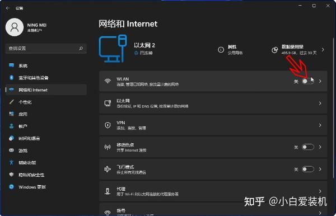This screenshot has width=336, height=216.
Task: Maximize the Settings window
Action: [314, 6]
